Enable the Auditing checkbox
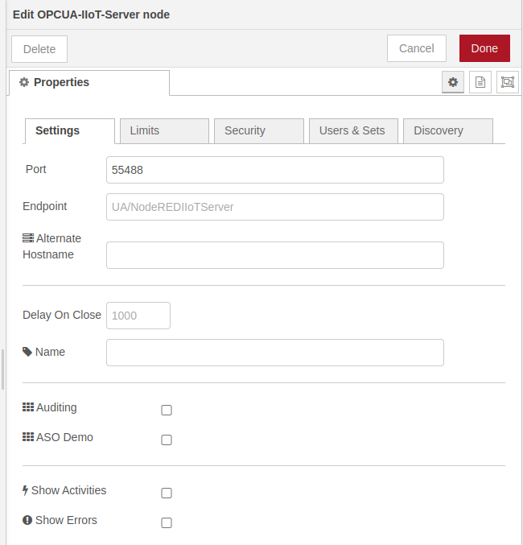Screen dimensions: 523x545 click(167, 410)
